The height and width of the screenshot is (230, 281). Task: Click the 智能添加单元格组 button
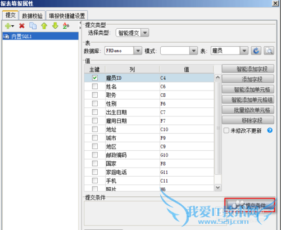coord(248,100)
